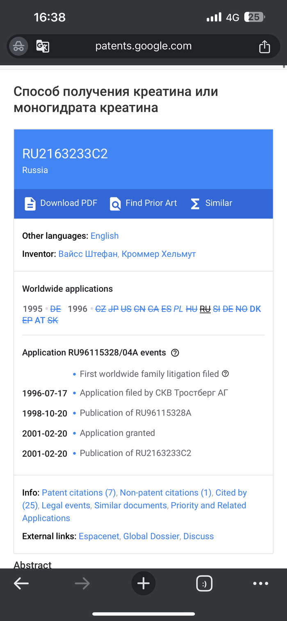Tap the incognito mode icon in address bar
Screen dimensions: 287x621
pos(18,46)
